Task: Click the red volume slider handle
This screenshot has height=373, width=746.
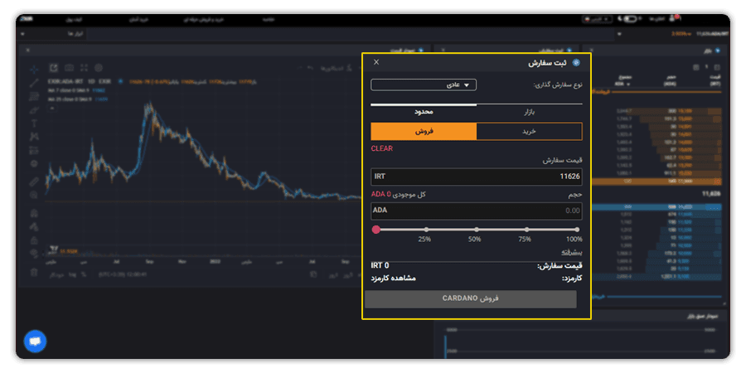Action: [x=375, y=230]
